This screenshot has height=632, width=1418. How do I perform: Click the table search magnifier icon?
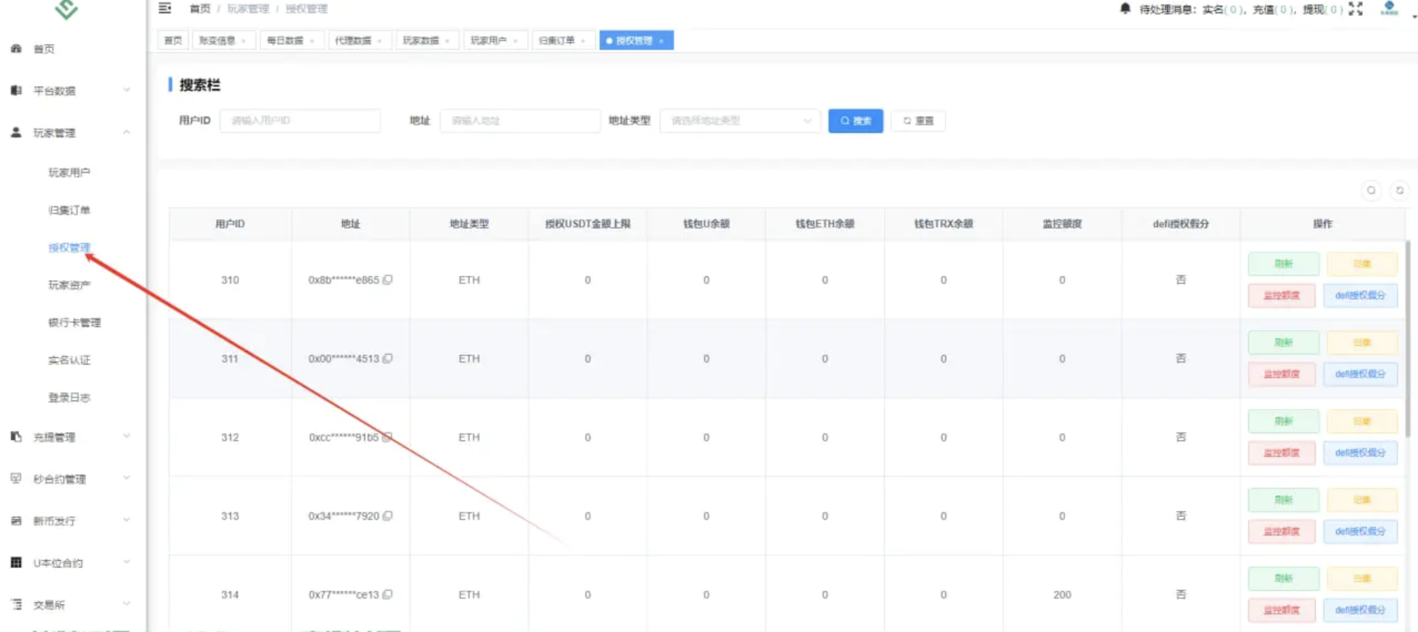(1372, 190)
